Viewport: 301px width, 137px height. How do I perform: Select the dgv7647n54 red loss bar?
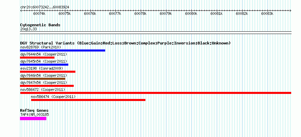(47, 86)
